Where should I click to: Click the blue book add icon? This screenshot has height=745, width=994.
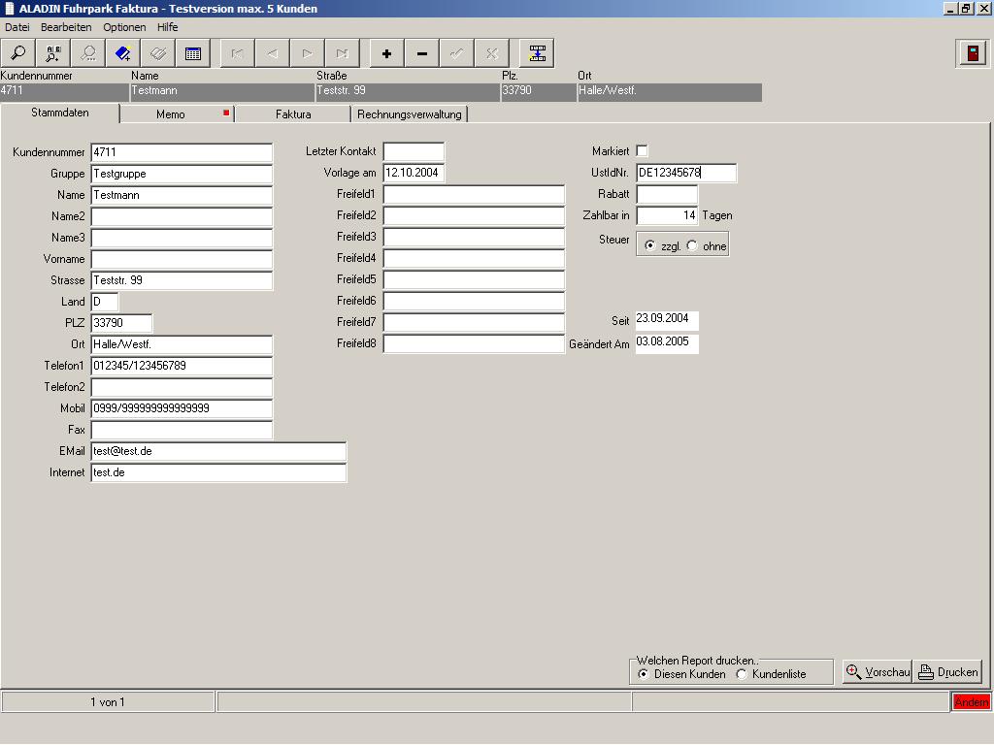pos(123,53)
